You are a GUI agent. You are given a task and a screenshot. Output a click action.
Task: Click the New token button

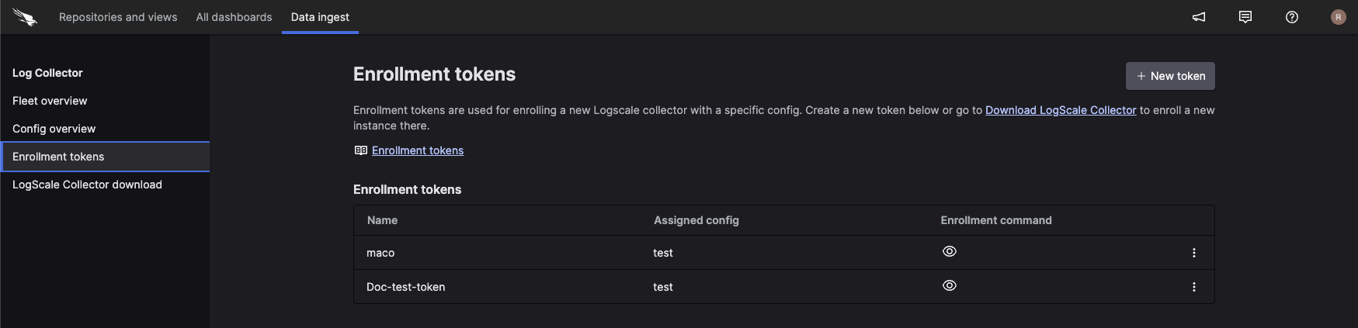pos(1170,76)
